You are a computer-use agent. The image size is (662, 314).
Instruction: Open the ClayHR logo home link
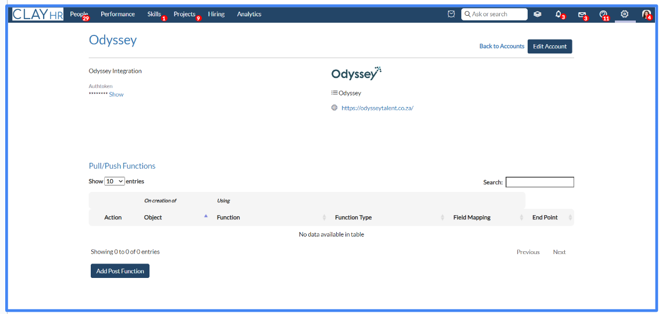point(38,14)
